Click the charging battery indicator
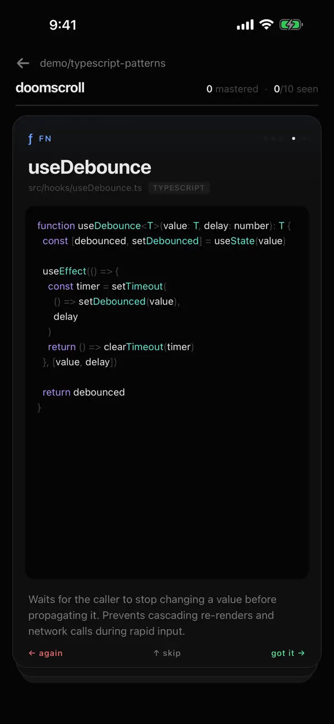The image size is (334, 724). pos(290,24)
